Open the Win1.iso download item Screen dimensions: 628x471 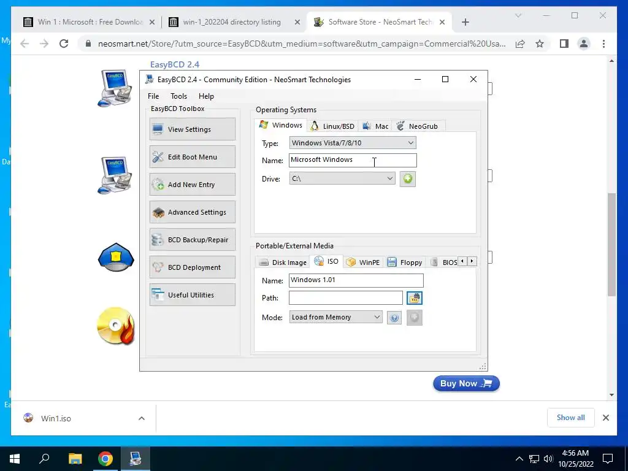tap(56, 418)
